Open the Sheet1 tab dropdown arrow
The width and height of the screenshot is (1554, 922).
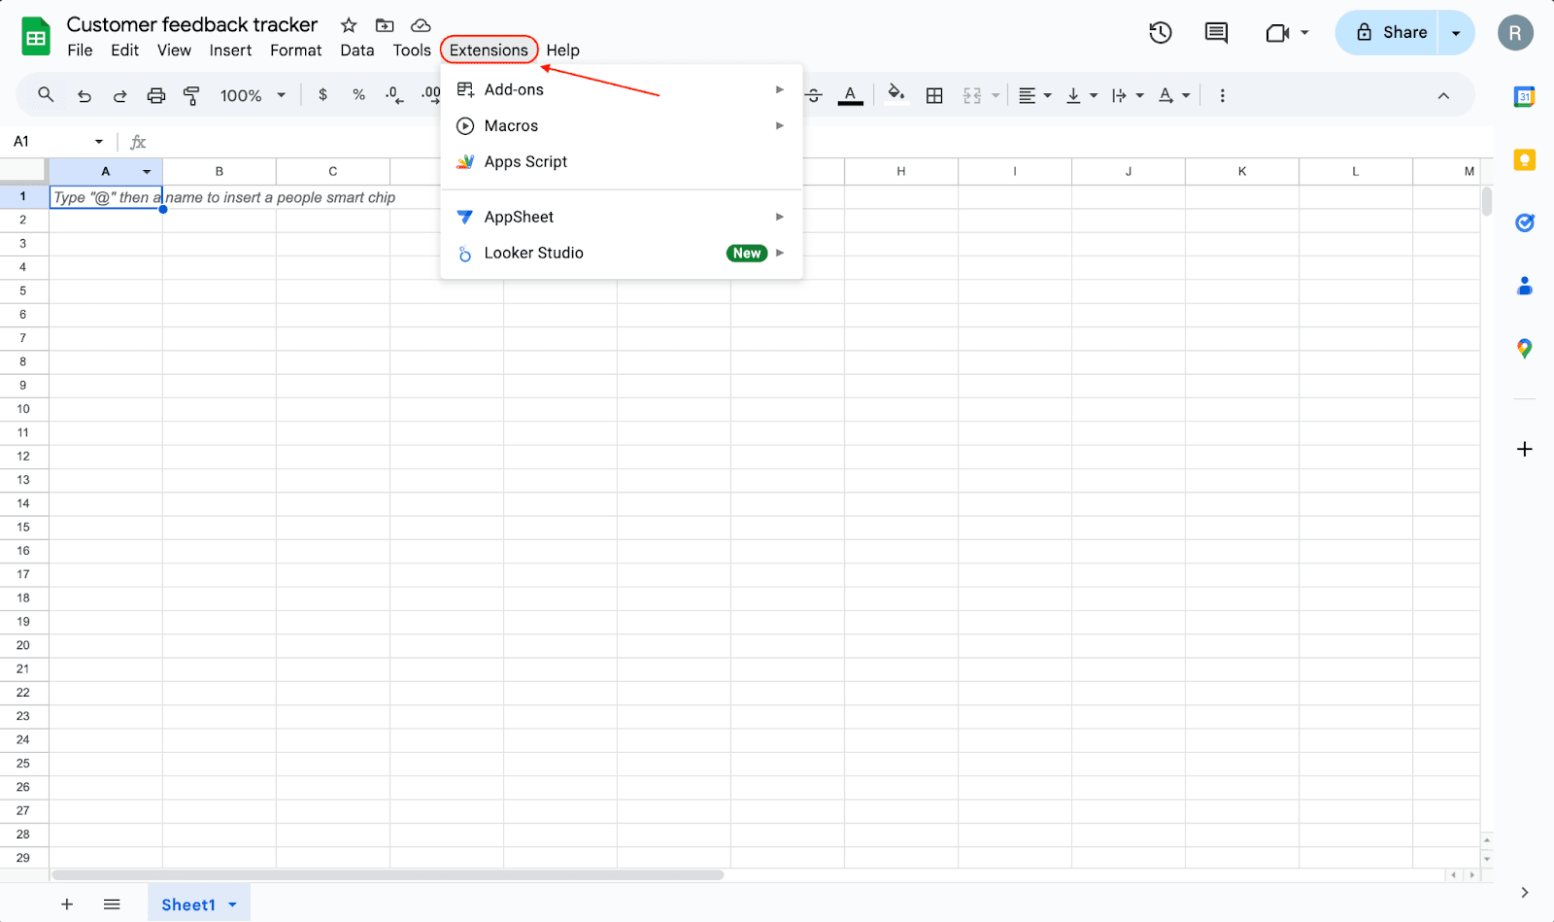[x=233, y=905]
